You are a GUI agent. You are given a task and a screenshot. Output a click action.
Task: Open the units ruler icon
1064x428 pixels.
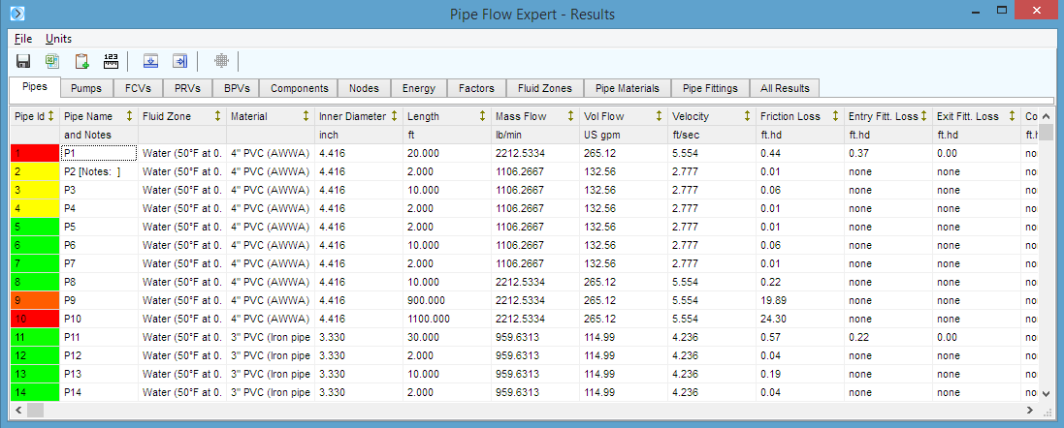(x=111, y=61)
